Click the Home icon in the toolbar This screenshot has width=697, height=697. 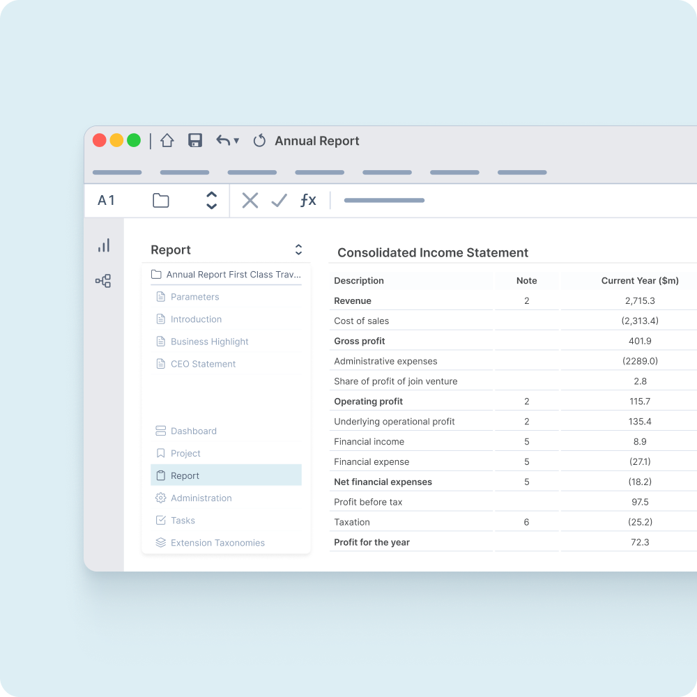167,140
